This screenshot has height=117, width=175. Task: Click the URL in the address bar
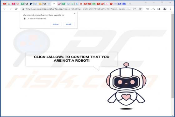point(78,9)
